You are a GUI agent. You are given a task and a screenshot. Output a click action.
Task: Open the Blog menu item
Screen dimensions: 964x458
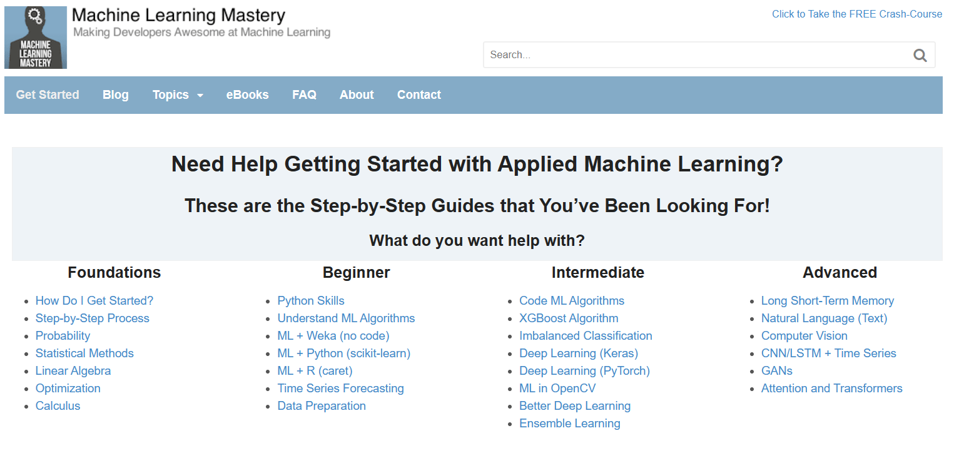115,94
